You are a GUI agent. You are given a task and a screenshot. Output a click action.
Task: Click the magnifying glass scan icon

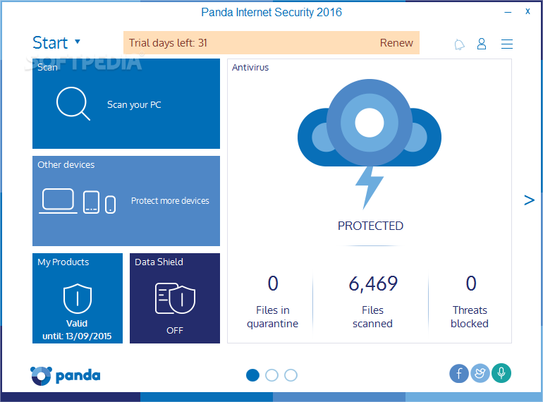(73, 104)
